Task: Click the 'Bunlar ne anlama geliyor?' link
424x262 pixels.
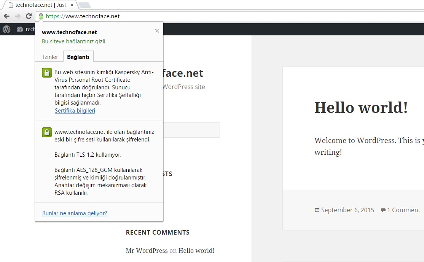Action: point(75,213)
